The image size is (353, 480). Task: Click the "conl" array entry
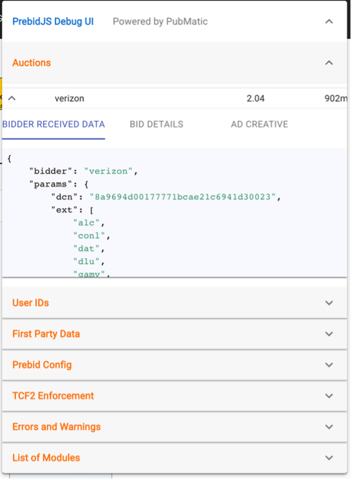tap(89, 236)
